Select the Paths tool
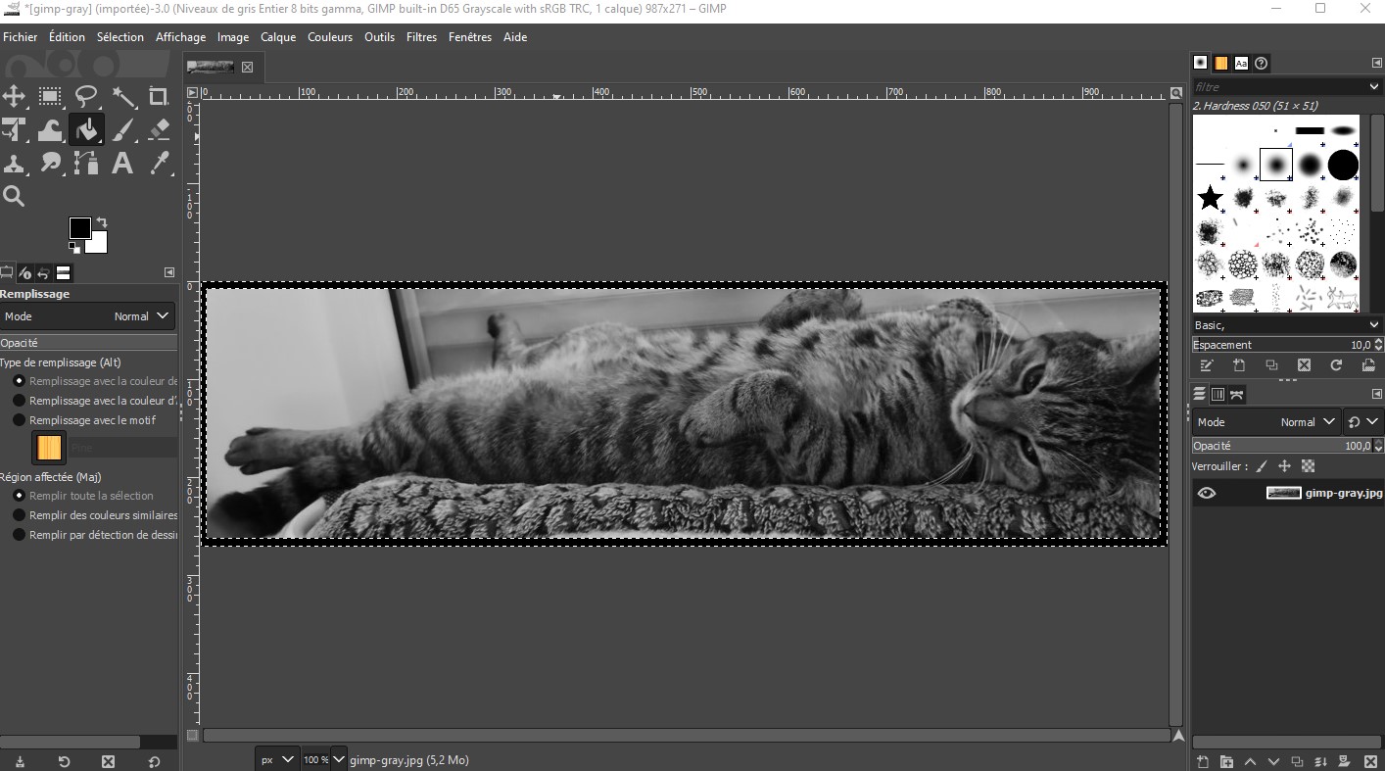The width and height of the screenshot is (1385, 771). [86, 163]
